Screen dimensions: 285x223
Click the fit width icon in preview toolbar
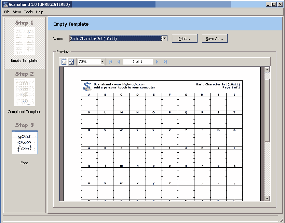coord(64,62)
